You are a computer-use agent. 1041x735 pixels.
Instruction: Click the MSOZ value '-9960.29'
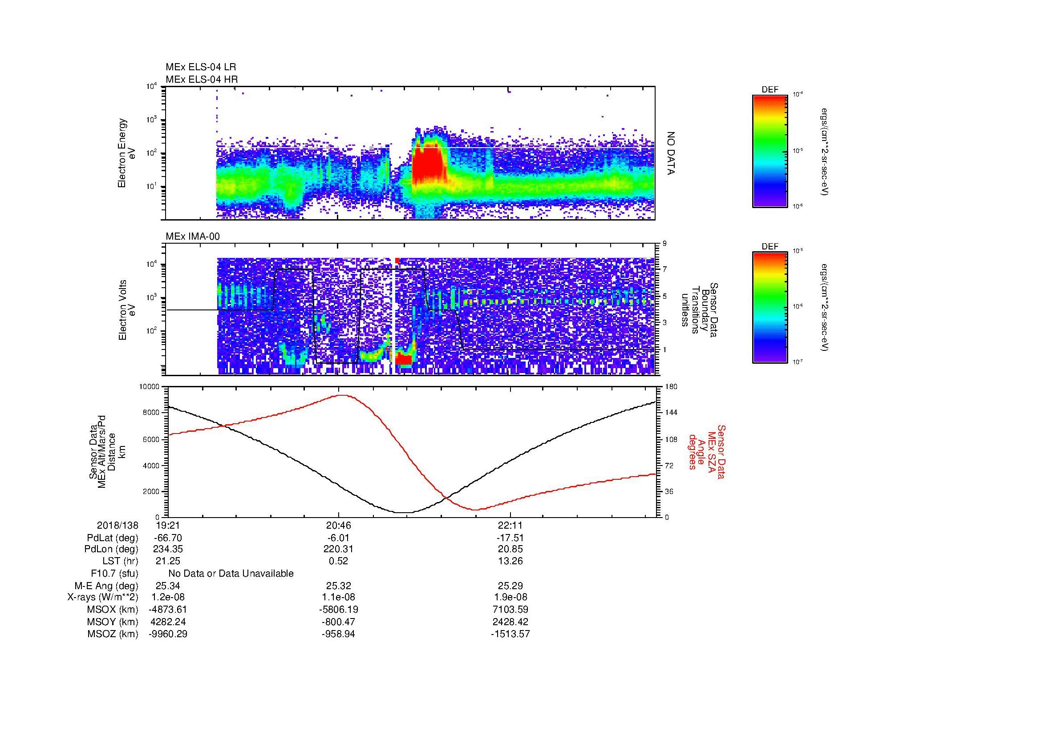[168, 634]
